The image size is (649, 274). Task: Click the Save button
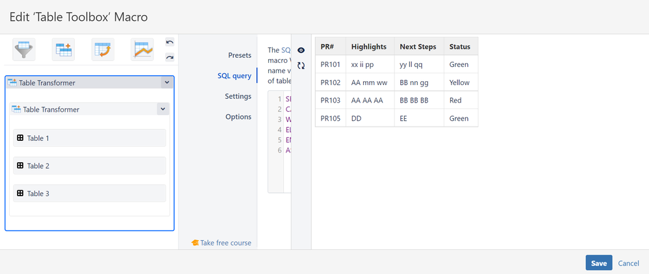click(x=598, y=263)
